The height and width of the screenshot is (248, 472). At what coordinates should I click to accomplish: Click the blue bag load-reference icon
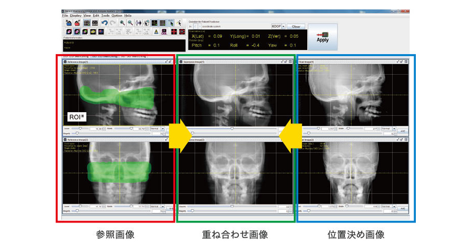click(x=69, y=23)
